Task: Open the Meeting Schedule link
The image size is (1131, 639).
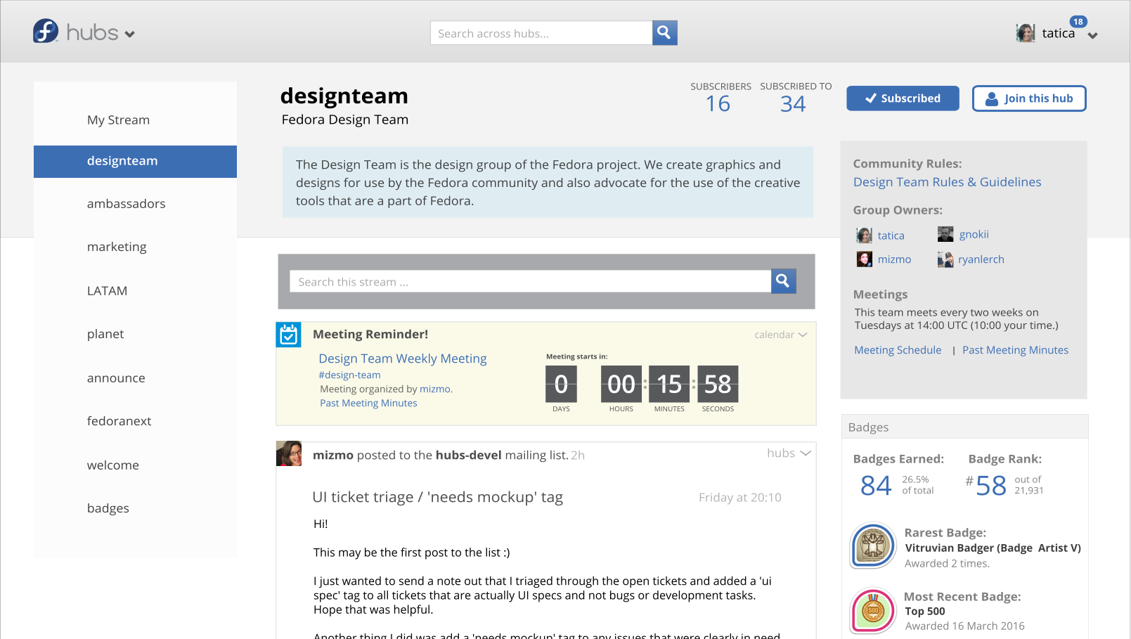Action: tap(898, 350)
